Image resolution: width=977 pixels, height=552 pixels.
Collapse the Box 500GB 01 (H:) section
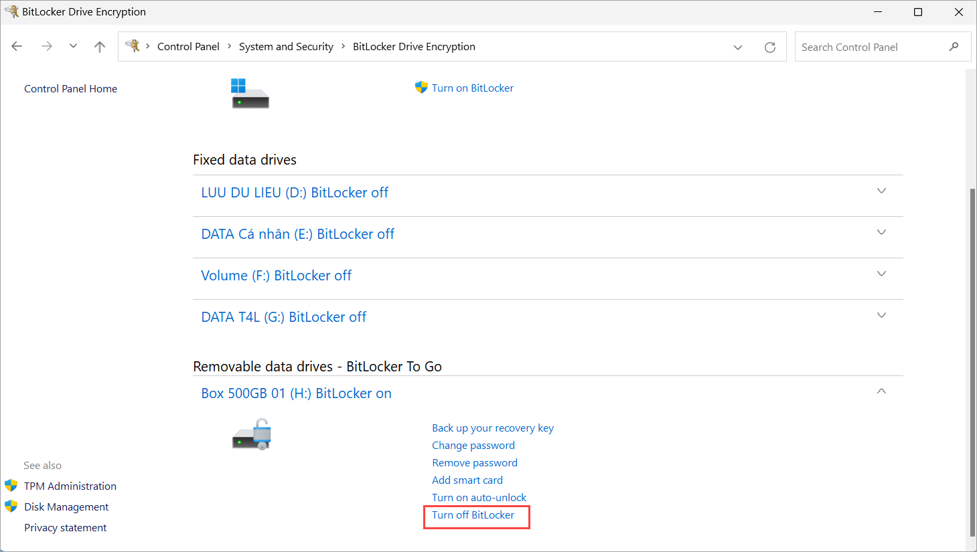(x=881, y=391)
